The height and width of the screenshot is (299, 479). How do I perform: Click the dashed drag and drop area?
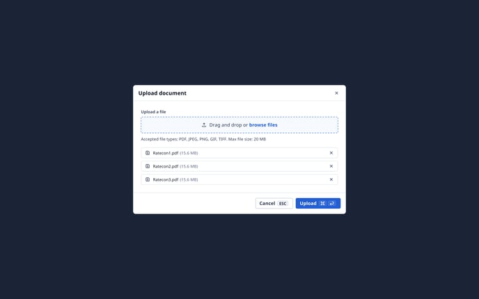pyautogui.click(x=239, y=124)
